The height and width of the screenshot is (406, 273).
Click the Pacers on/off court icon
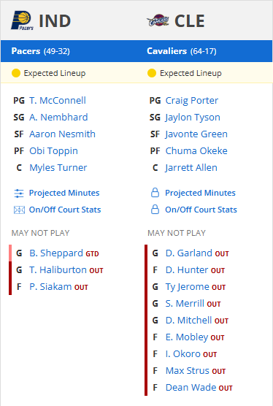point(19,210)
